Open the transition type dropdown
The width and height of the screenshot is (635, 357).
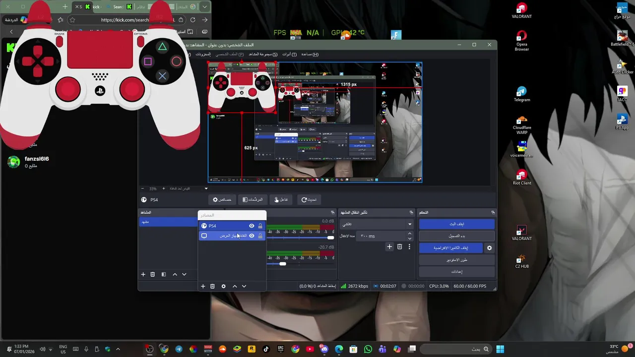[x=376, y=224]
